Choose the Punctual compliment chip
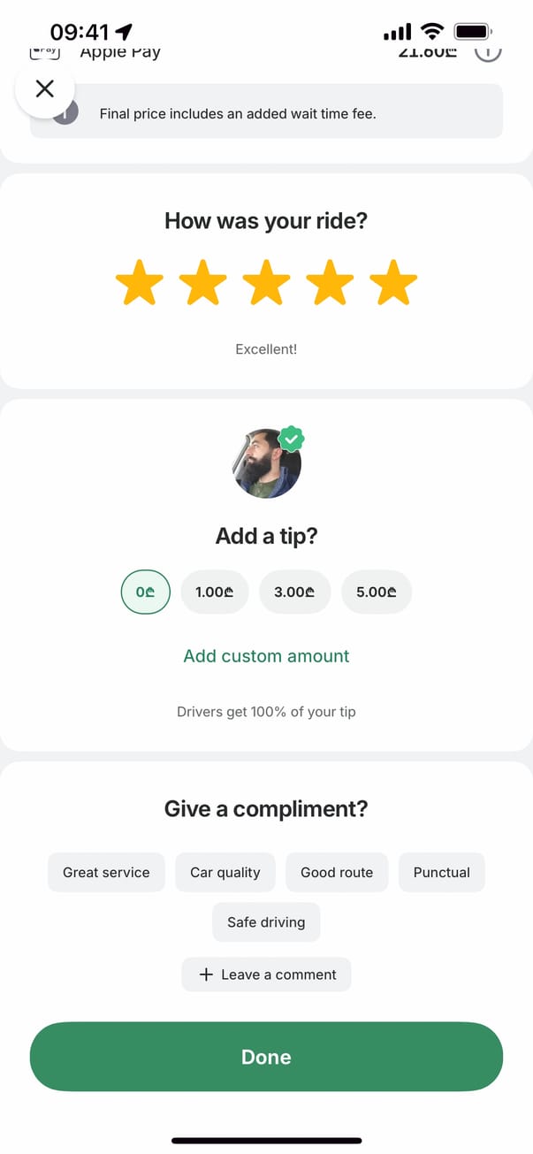 [x=441, y=872]
